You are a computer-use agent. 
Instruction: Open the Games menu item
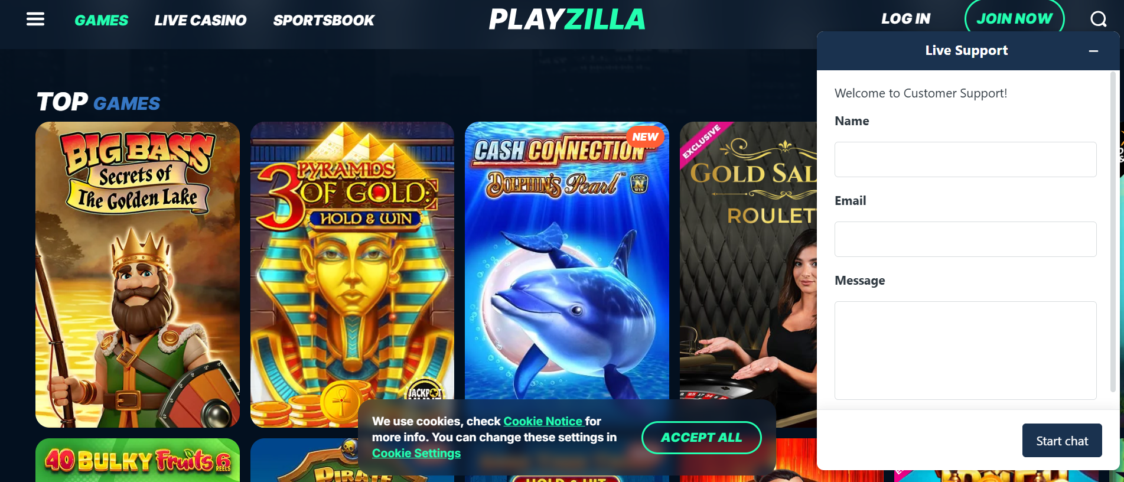pos(101,20)
